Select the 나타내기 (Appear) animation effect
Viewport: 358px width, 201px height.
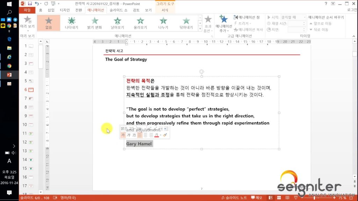pos(72,22)
